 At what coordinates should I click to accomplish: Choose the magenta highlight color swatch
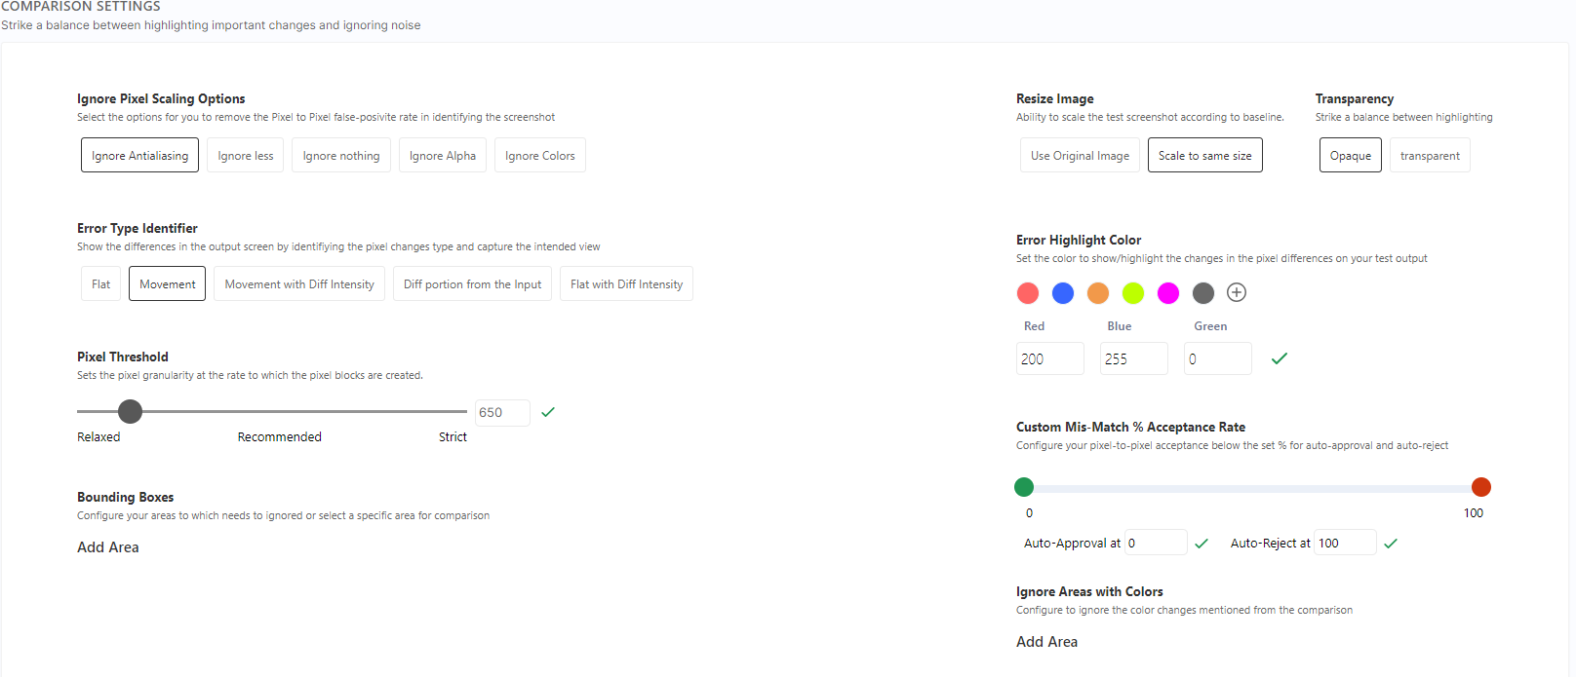pos(1168,293)
